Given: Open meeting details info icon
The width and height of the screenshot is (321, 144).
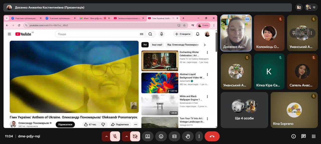Looking at the screenshot, I should [293, 136].
